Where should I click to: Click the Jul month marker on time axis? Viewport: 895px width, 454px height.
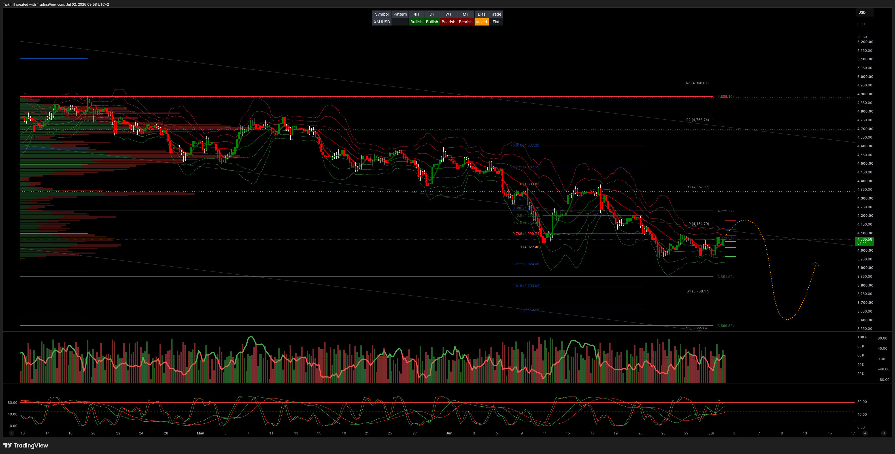711,433
